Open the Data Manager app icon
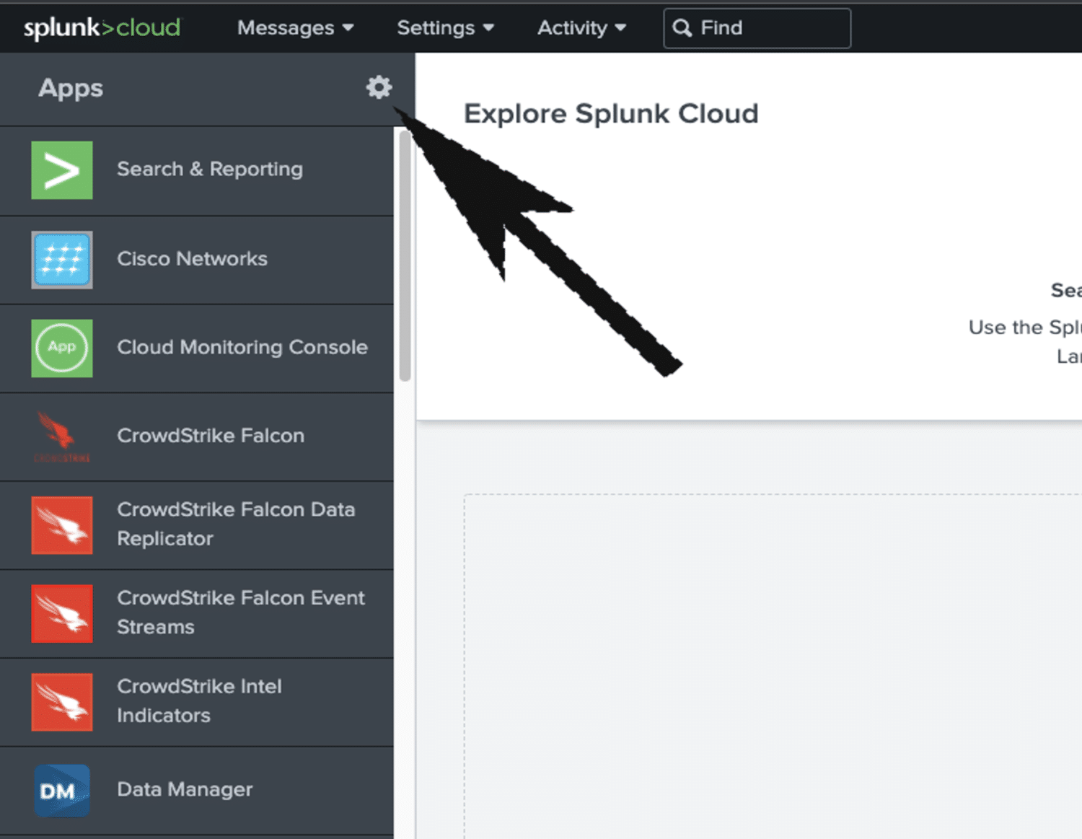Image resolution: width=1082 pixels, height=839 pixels. click(61, 790)
